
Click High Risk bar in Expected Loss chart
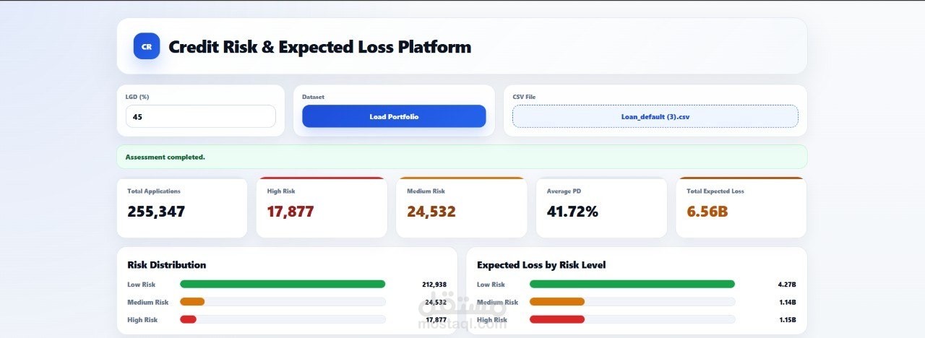tap(632, 319)
